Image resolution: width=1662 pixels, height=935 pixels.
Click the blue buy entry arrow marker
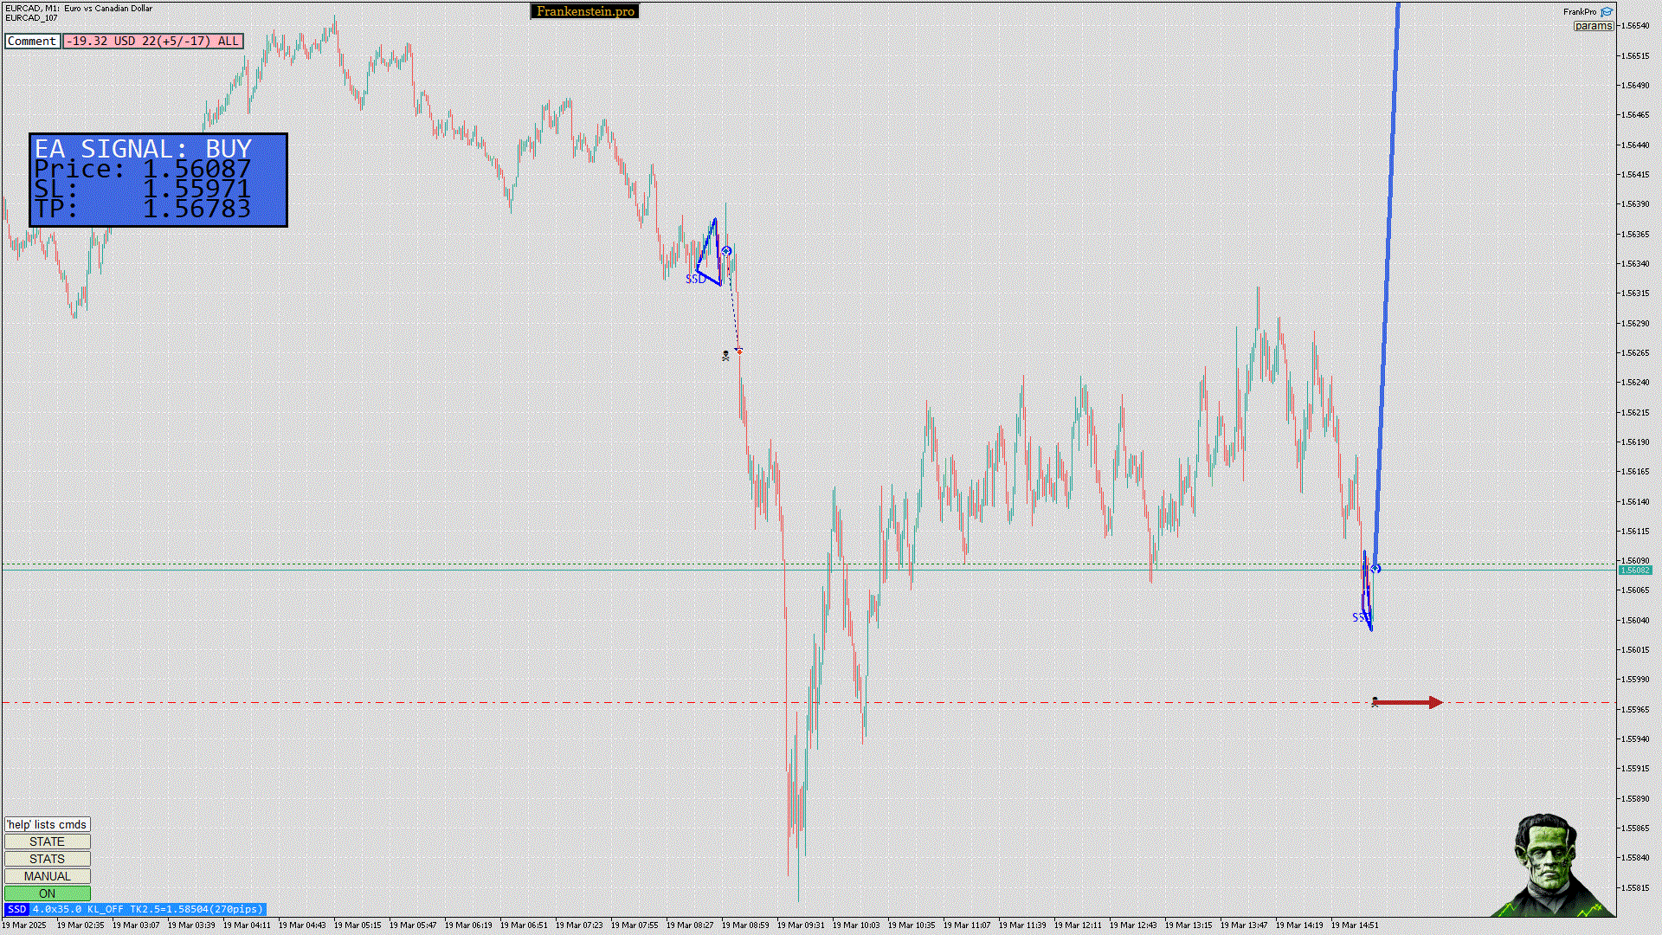pos(1375,569)
